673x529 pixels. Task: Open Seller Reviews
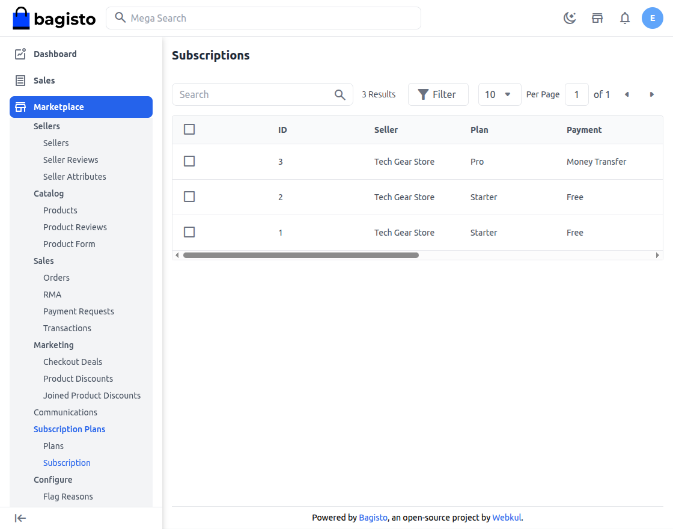tap(70, 160)
